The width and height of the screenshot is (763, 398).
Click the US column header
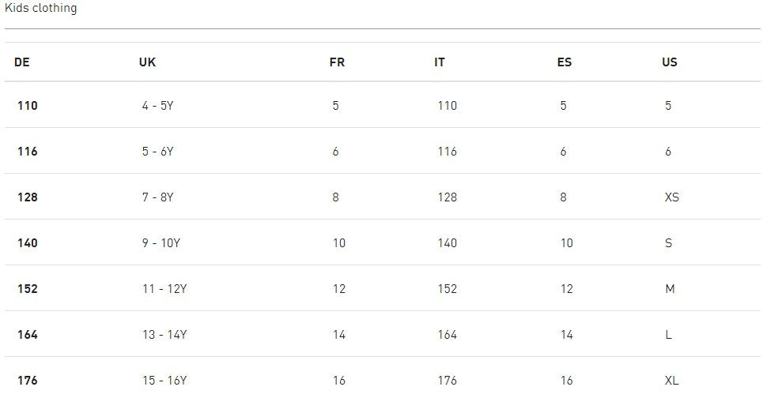pyautogui.click(x=670, y=62)
